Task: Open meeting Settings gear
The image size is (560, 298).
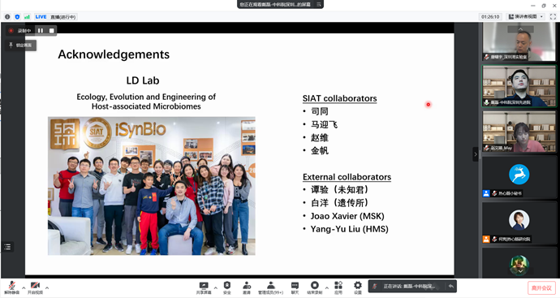Action: pos(357,287)
